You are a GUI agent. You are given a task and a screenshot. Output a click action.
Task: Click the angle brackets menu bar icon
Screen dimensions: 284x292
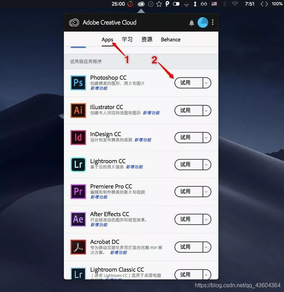pos(264,4)
